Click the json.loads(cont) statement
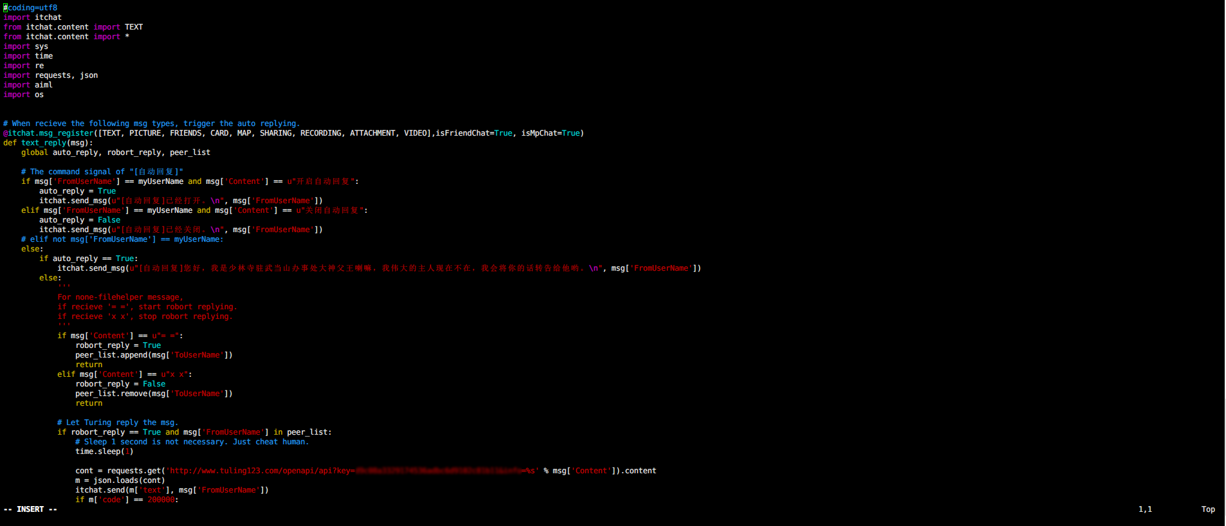Screen dimensions: 1226x526 click(120, 480)
